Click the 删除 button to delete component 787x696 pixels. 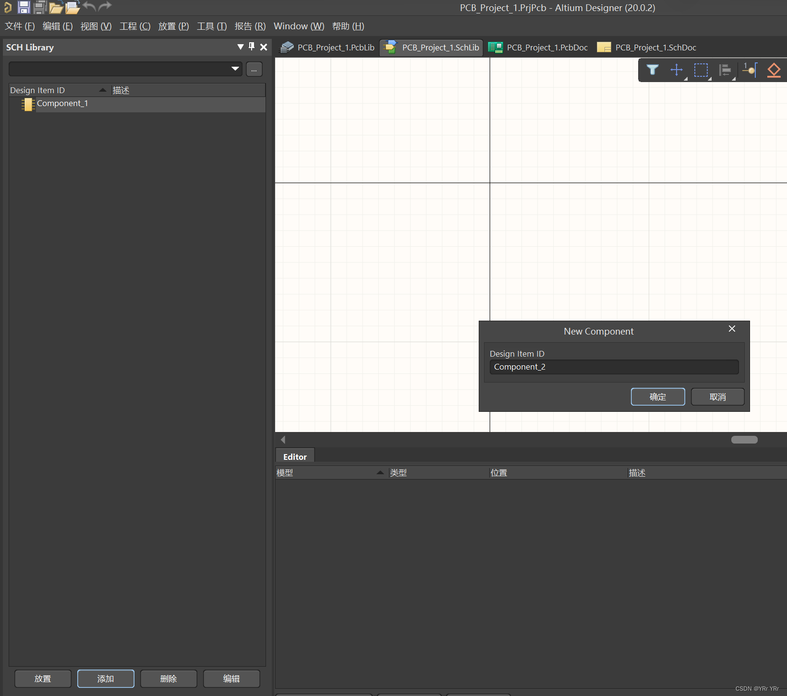(169, 679)
